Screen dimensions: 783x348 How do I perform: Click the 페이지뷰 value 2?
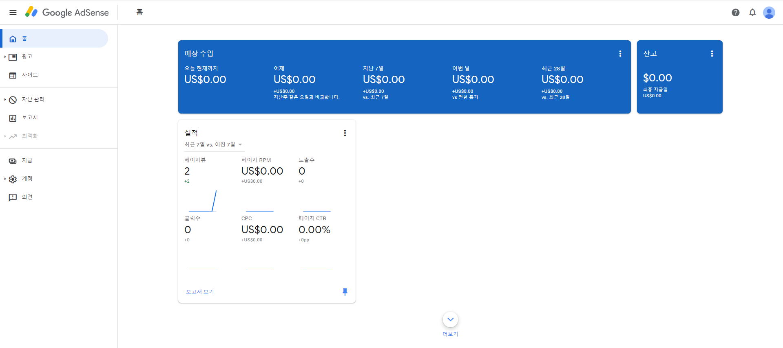187,171
